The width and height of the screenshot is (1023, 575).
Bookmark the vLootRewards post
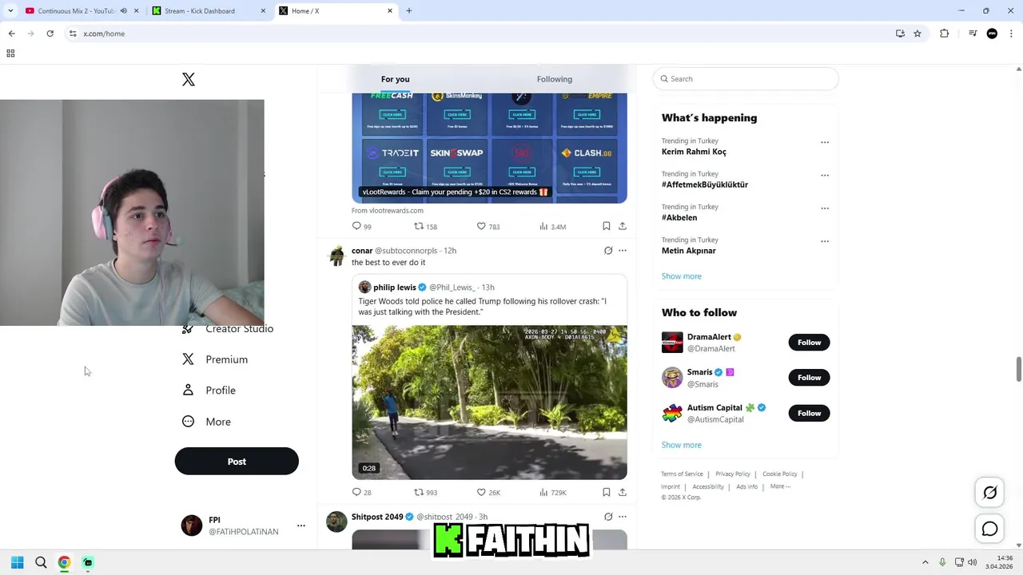click(607, 227)
